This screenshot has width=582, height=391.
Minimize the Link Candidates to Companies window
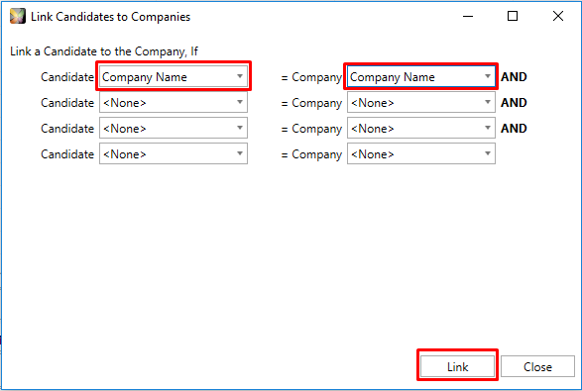468,16
